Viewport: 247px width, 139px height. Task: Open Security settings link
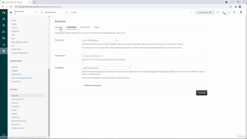[15, 103]
